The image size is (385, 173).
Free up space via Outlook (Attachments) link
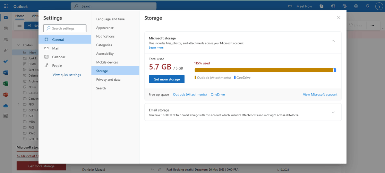[x=190, y=95]
